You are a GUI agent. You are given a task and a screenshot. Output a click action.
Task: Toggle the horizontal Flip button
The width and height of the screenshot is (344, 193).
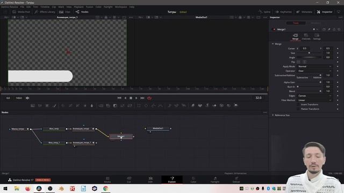(299, 62)
